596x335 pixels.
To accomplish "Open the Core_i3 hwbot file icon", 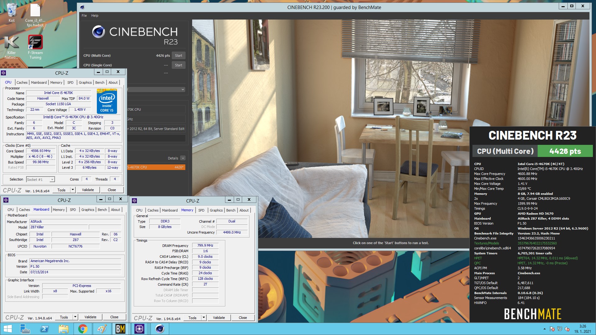I will point(35,15).
